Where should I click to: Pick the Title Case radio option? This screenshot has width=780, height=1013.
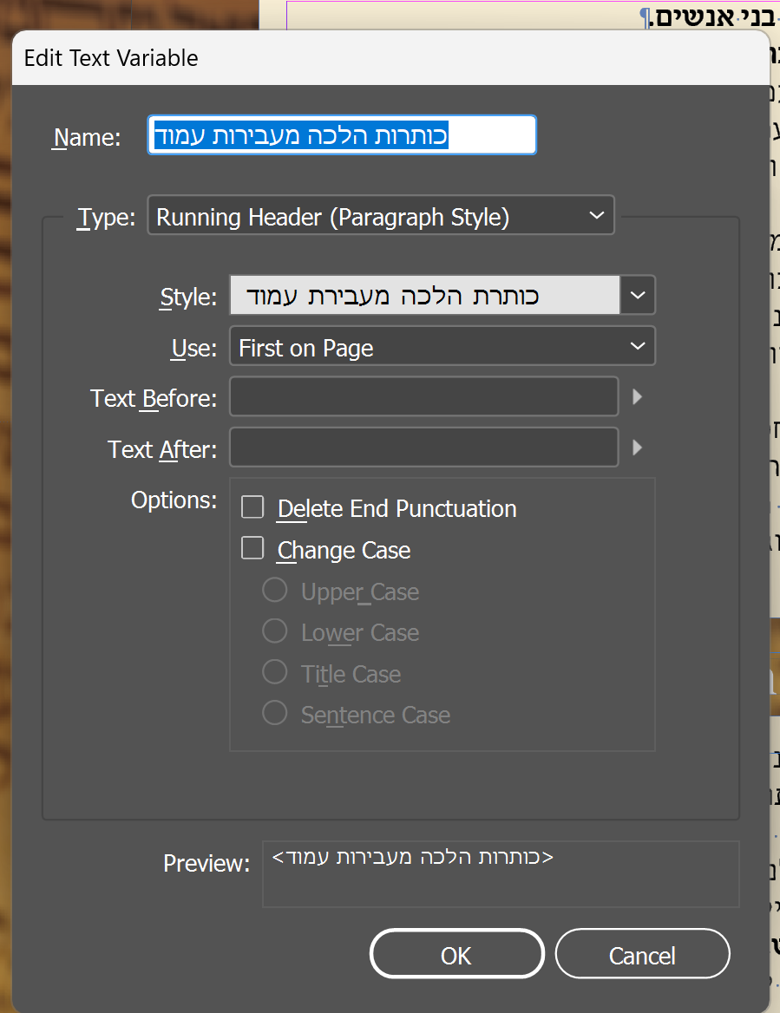(x=275, y=673)
